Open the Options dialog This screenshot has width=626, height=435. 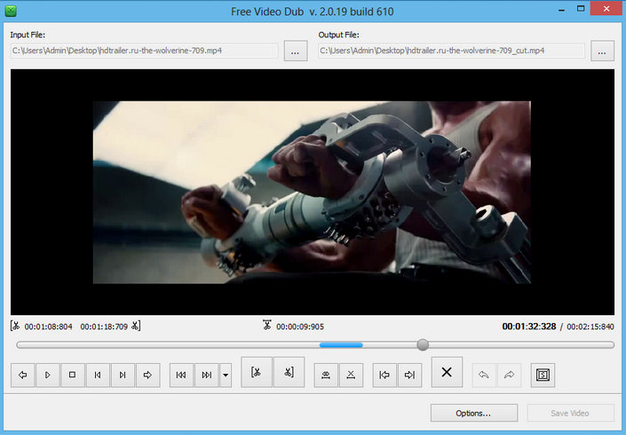click(474, 413)
